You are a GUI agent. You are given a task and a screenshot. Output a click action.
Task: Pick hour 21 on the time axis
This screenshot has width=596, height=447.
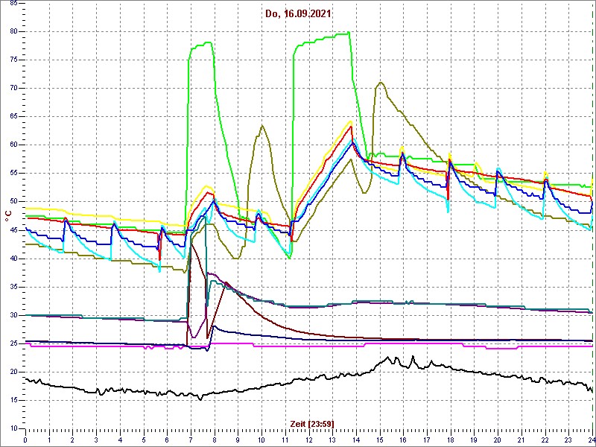(x=521, y=439)
